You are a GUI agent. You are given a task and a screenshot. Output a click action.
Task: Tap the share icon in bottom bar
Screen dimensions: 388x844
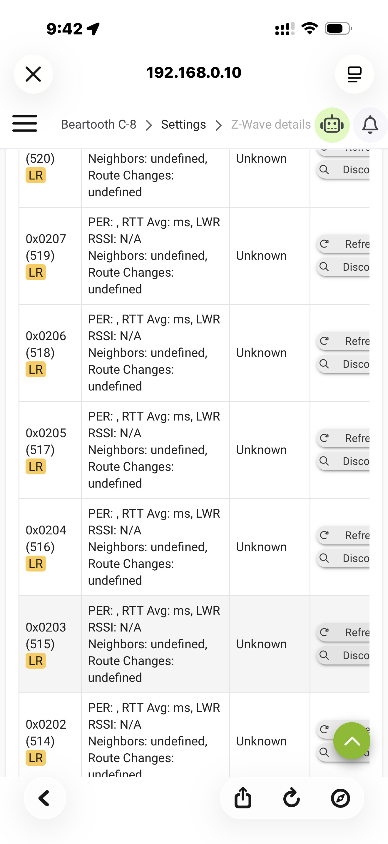tap(243, 798)
